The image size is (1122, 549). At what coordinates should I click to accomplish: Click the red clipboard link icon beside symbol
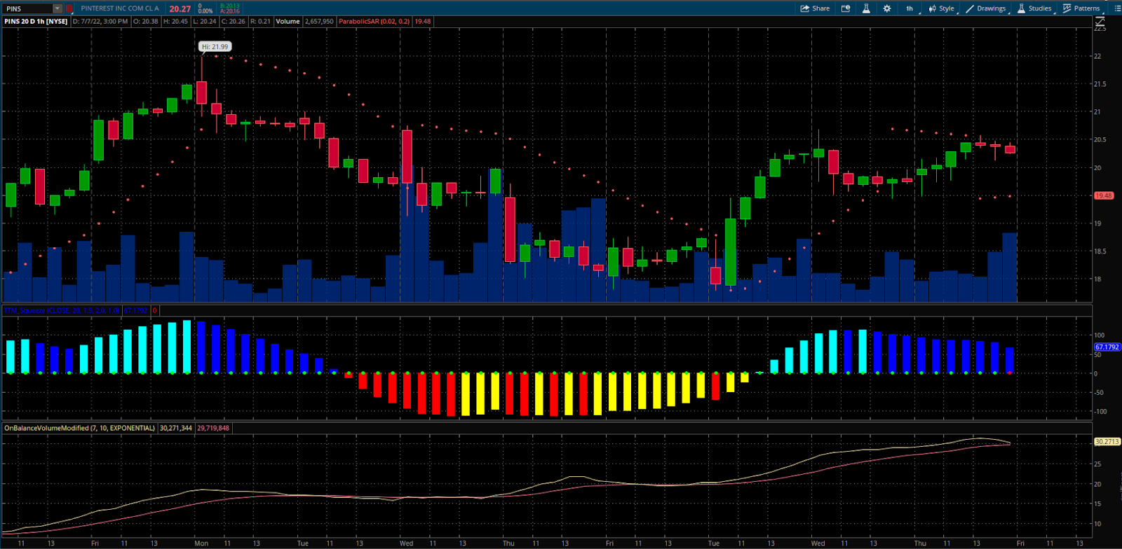click(x=69, y=8)
